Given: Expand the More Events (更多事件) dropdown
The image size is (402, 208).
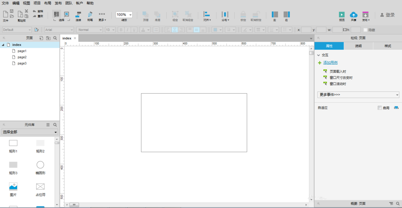Looking at the screenshot, I should (x=358, y=95).
